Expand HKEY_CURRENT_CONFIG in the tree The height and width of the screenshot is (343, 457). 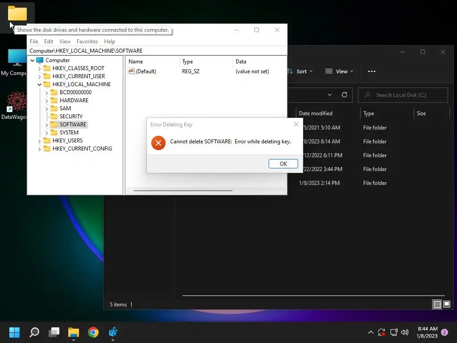pyautogui.click(x=39, y=149)
